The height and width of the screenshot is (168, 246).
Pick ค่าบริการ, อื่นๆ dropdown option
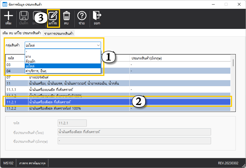(36, 71)
